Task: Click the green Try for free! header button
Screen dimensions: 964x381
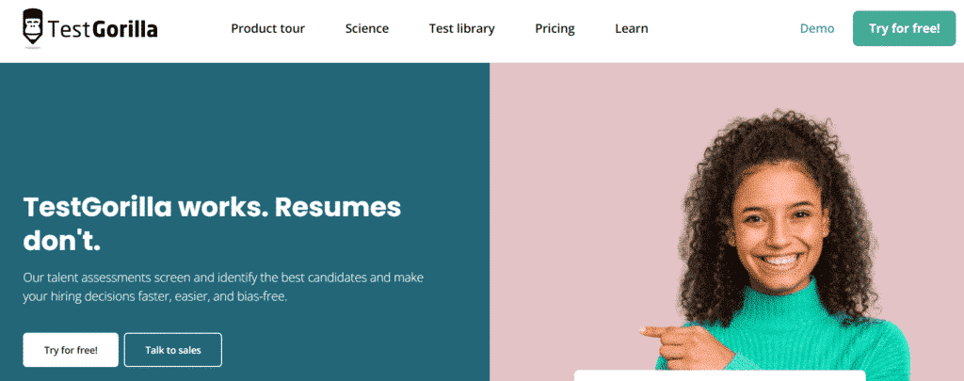Action: (905, 28)
